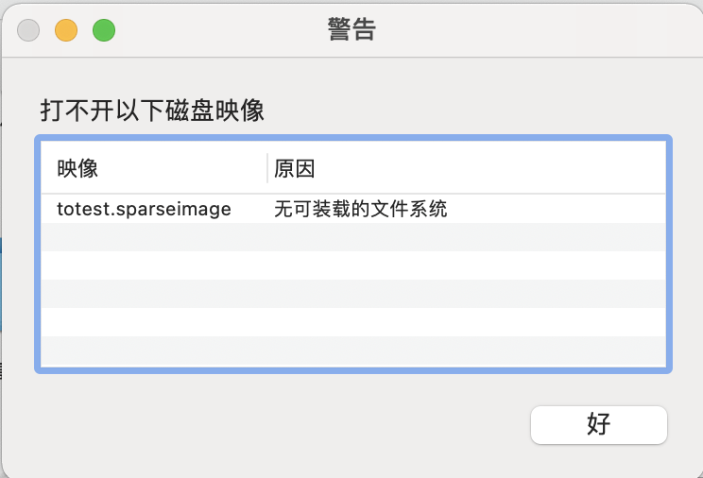Screen dimensions: 703x478
Task: Click the gray close window button
Action: click(x=28, y=30)
